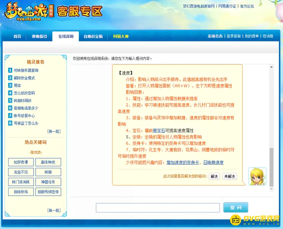
Task: Open numbered item 6 客服电话是多少
Action: tap(26, 108)
